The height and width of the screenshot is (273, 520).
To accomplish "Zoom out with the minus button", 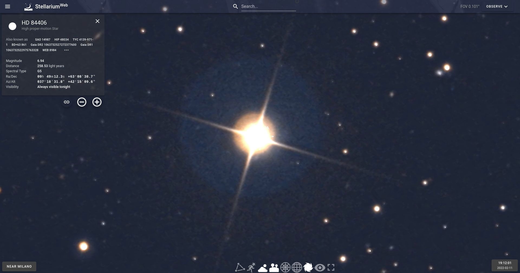I will pyautogui.click(x=82, y=102).
